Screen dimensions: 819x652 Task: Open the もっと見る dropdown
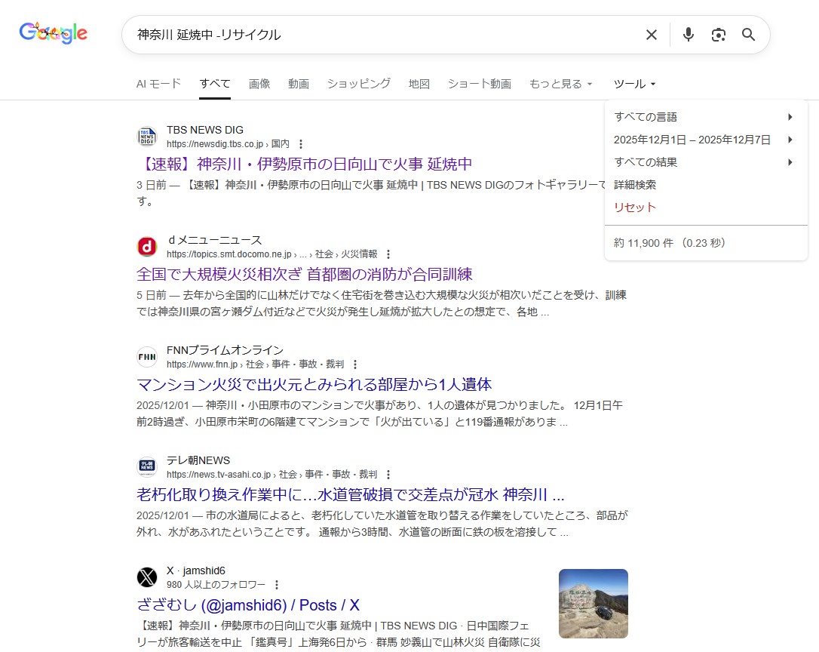560,84
